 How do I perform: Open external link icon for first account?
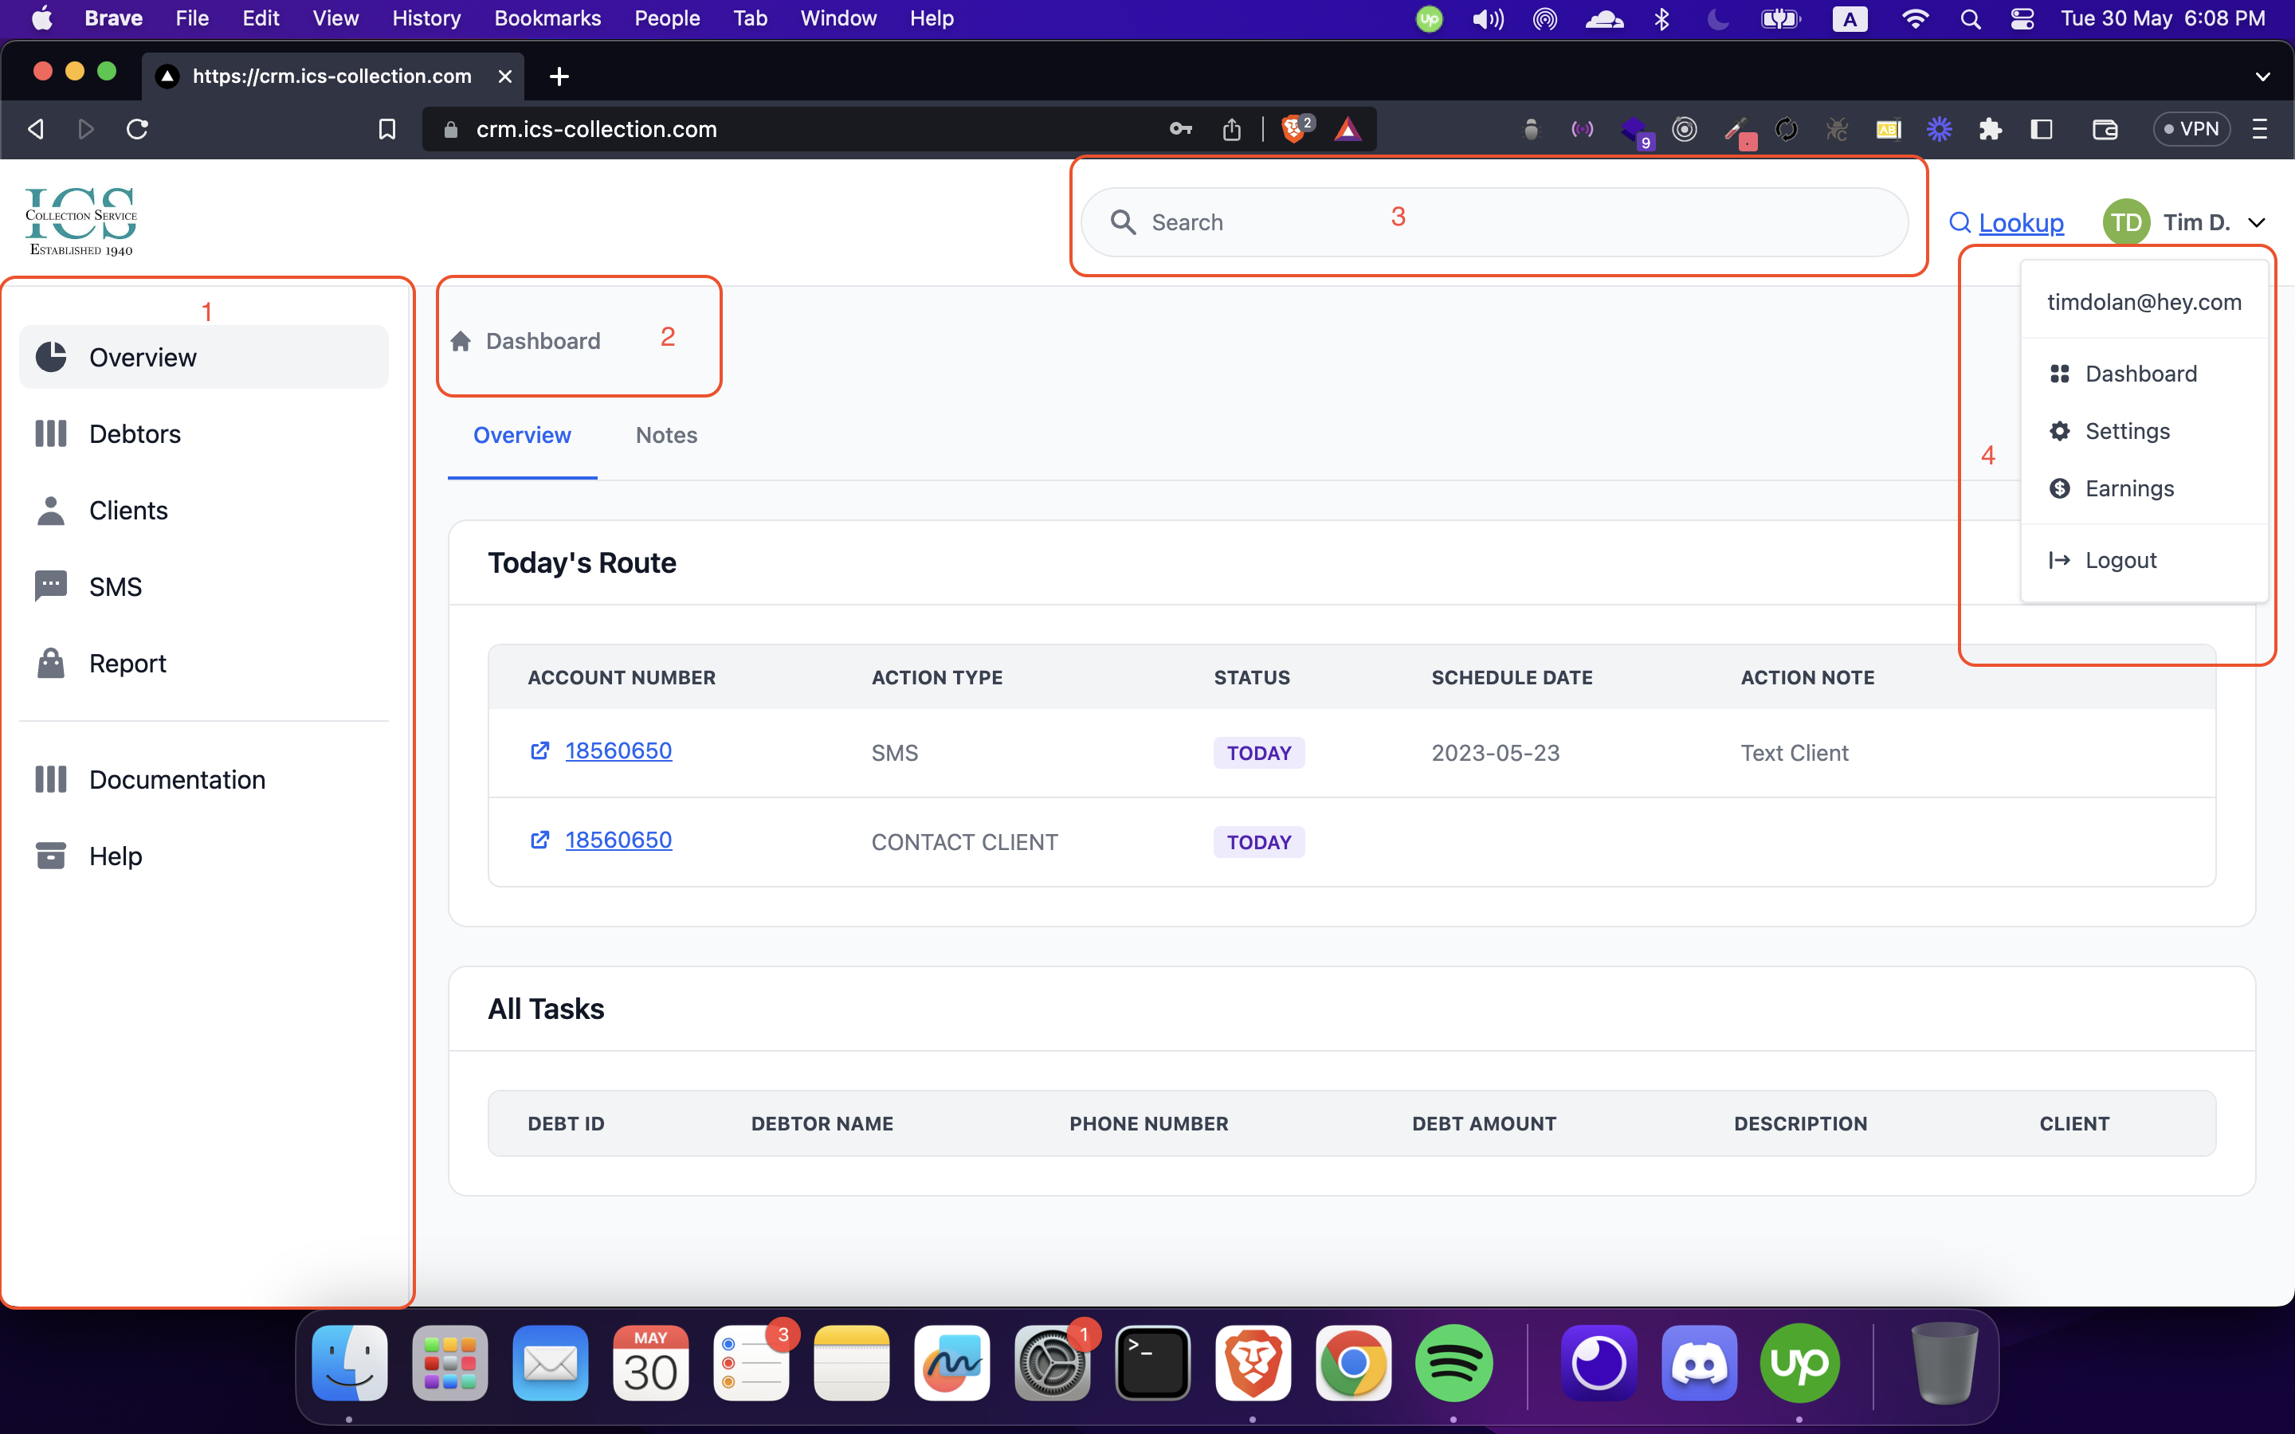click(539, 751)
